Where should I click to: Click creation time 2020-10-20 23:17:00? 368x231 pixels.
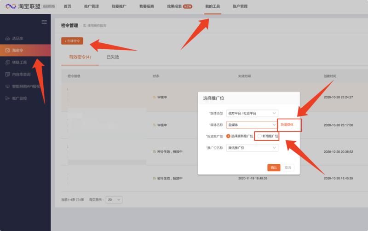(x=339, y=125)
